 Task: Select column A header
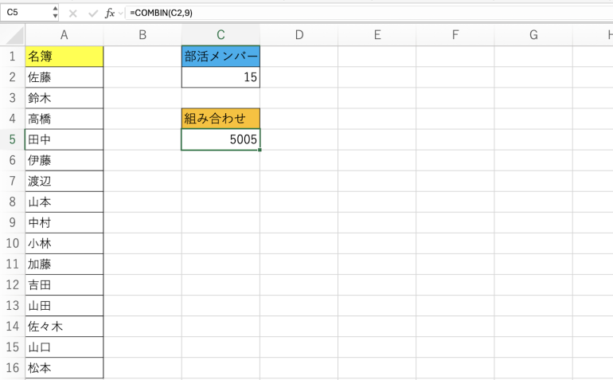click(64, 35)
